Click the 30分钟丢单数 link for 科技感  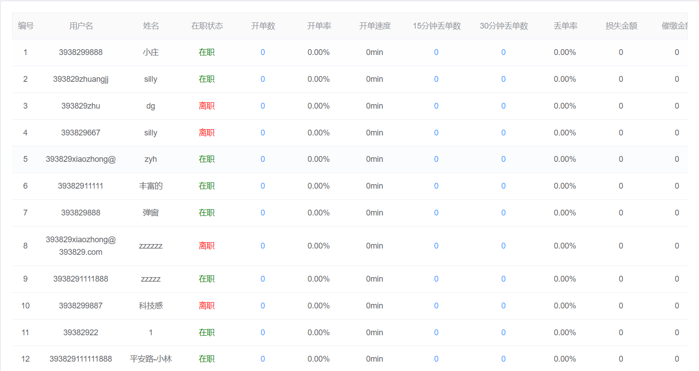503,306
